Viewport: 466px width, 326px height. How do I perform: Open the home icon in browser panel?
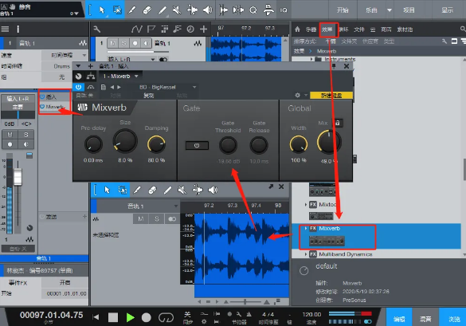click(297, 29)
